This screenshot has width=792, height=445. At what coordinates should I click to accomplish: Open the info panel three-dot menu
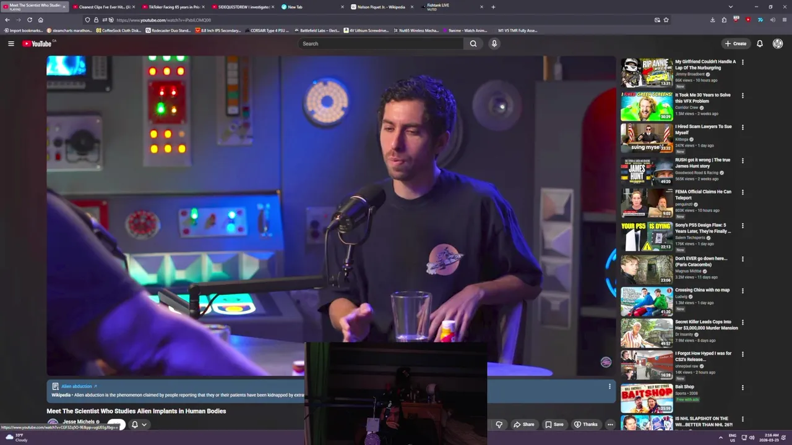[609, 386]
